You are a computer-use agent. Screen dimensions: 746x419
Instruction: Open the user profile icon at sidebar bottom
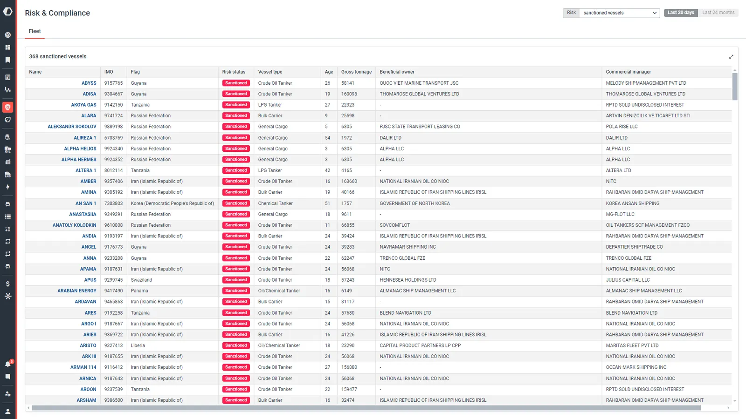click(8, 412)
